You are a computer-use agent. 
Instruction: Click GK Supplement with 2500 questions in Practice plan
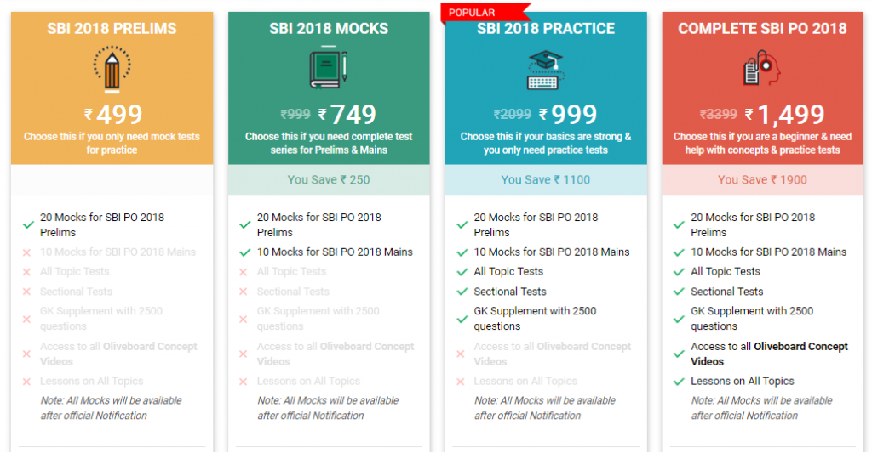(x=535, y=319)
